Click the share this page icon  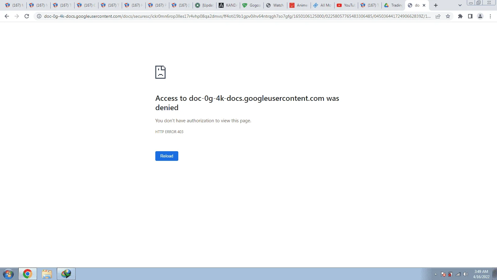coord(438,16)
